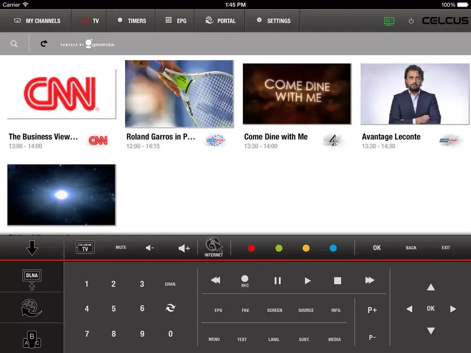Tap the globe sync icon in sidebar
Screen dimensions: 471x353
tap(32, 308)
